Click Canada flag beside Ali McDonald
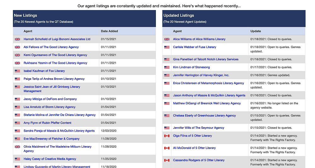315x168 pixels. click(167, 148)
